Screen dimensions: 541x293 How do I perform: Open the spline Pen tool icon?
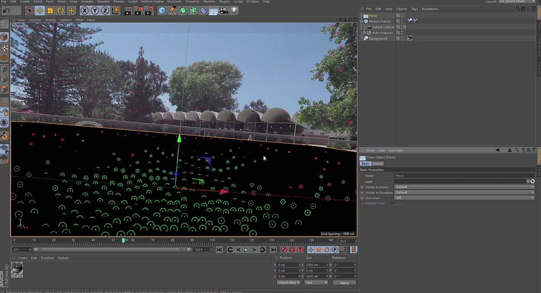point(173,11)
